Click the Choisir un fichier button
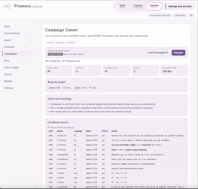This screenshot has width=198, height=189. pyautogui.click(x=55, y=54)
